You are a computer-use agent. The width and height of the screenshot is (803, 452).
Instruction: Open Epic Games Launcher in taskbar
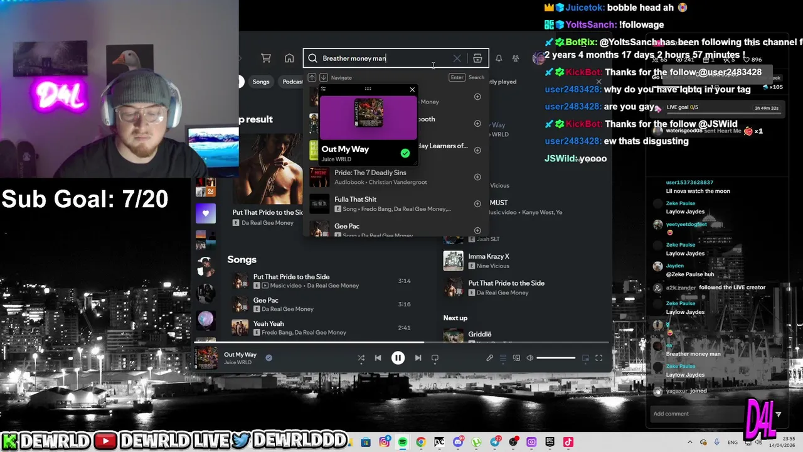550,442
